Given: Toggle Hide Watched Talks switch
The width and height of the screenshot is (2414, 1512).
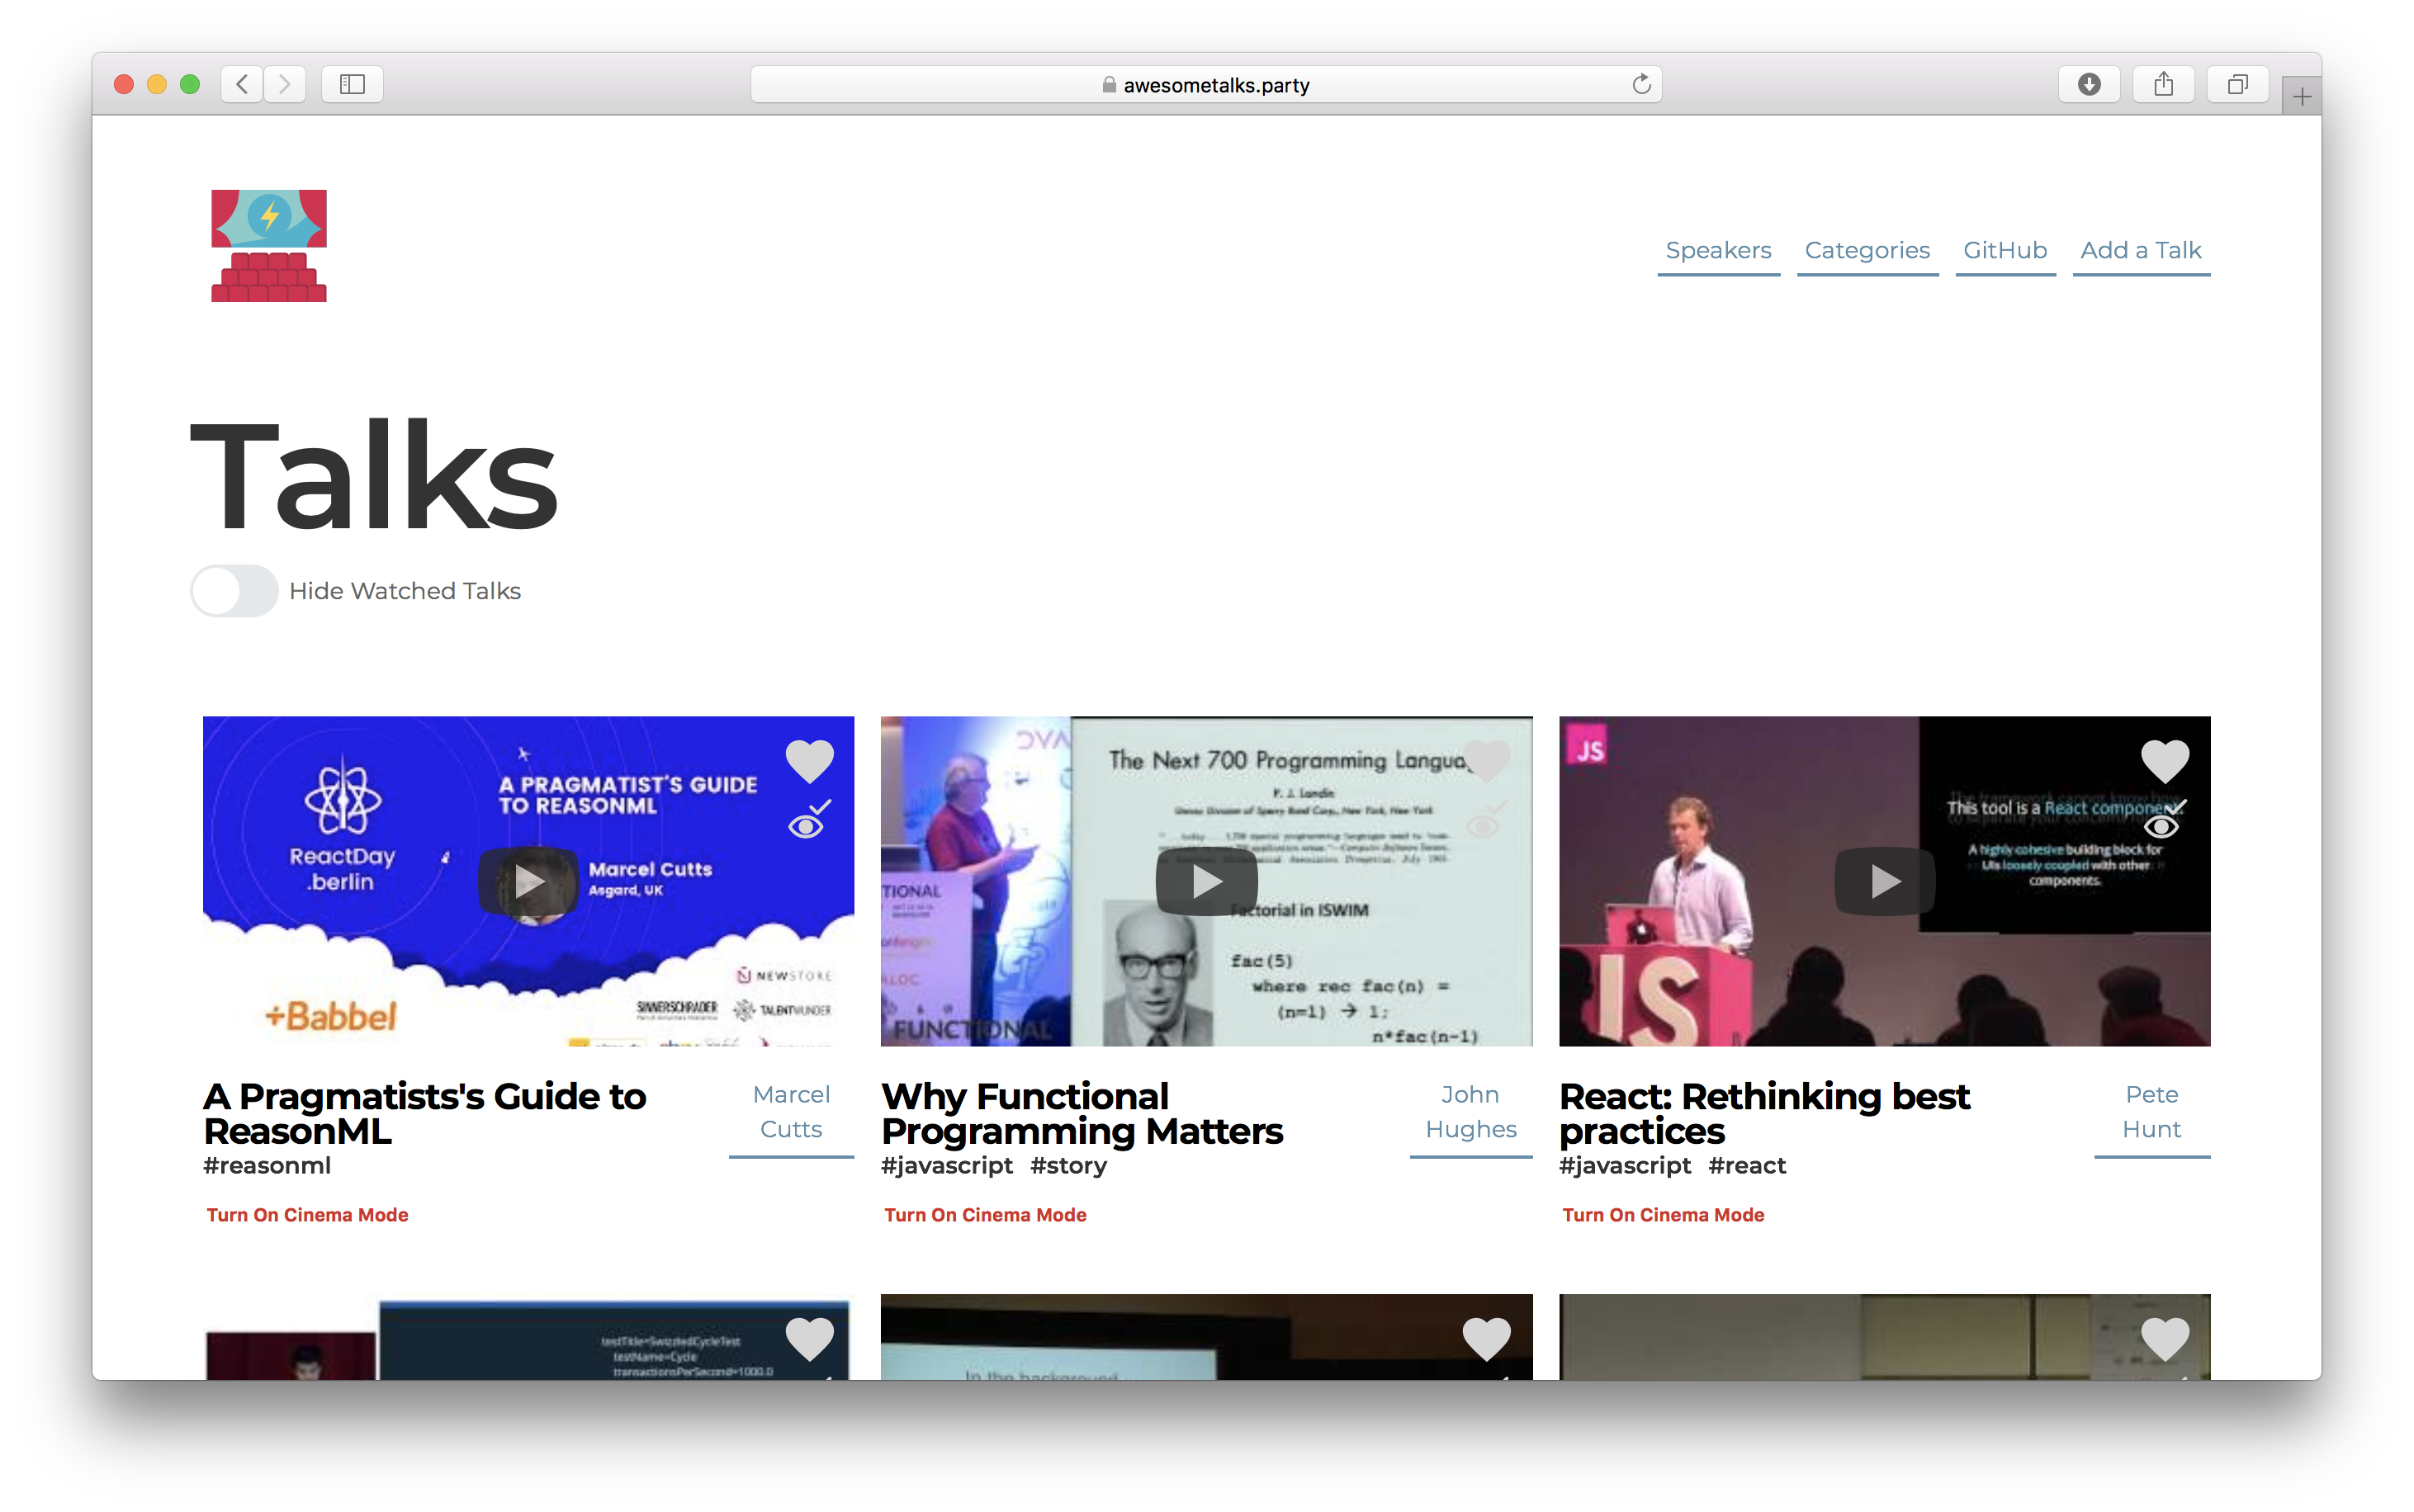Looking at the screenshot, I should (234, 591).
